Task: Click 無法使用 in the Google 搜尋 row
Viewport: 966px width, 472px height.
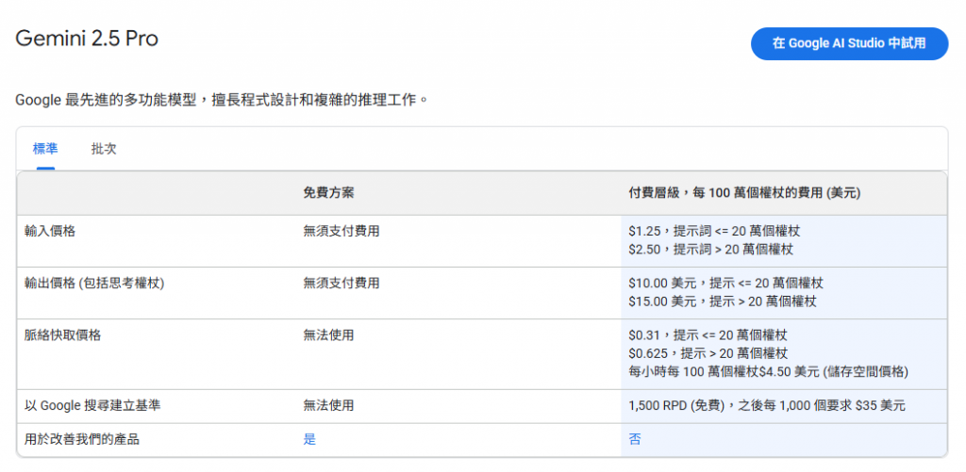Action: (x=328, y=405)
